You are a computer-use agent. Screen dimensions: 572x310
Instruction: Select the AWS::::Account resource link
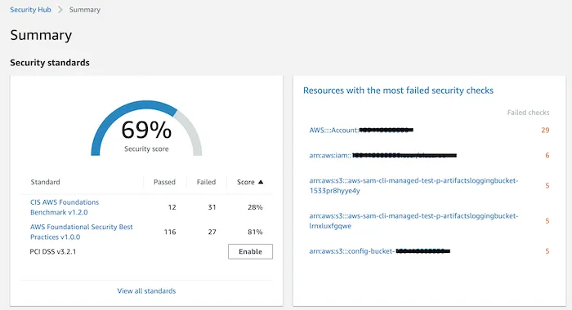[361, 130]
